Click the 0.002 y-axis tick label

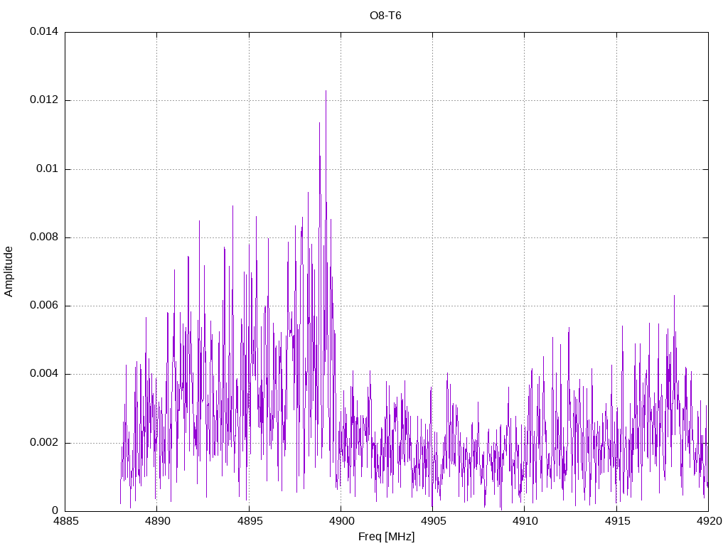coord(44,442)
